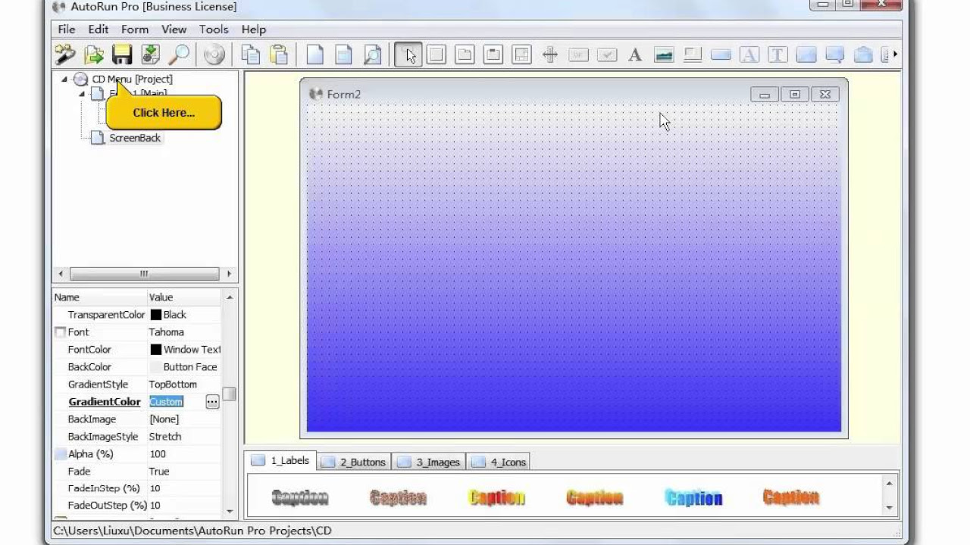Viewport: 970px width, 545px height.
Task: Click the black TransparentColor swatch
Action: (156, 315)
